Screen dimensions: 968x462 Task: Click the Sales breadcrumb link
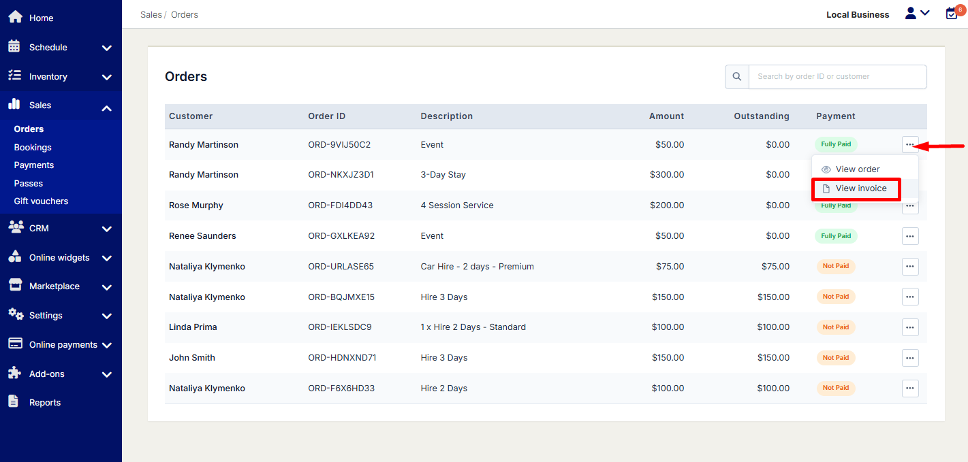tap(151, 14)
